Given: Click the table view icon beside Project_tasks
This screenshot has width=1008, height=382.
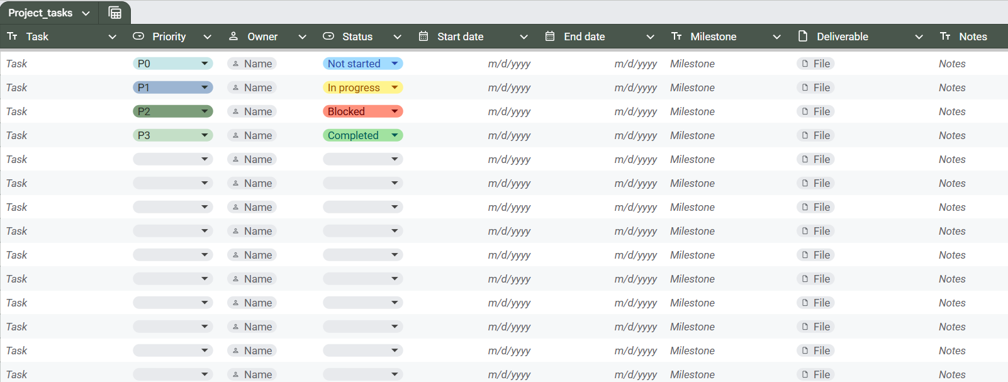Looking at the screenshot, I should pyautogui.click(x=115, y=13).
